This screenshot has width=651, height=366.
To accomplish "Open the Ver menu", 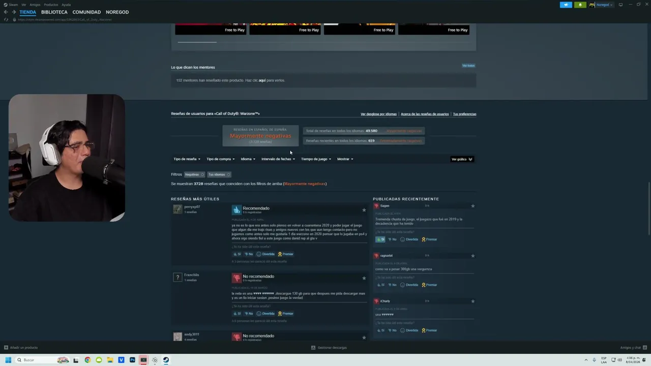I will point(23,5).
